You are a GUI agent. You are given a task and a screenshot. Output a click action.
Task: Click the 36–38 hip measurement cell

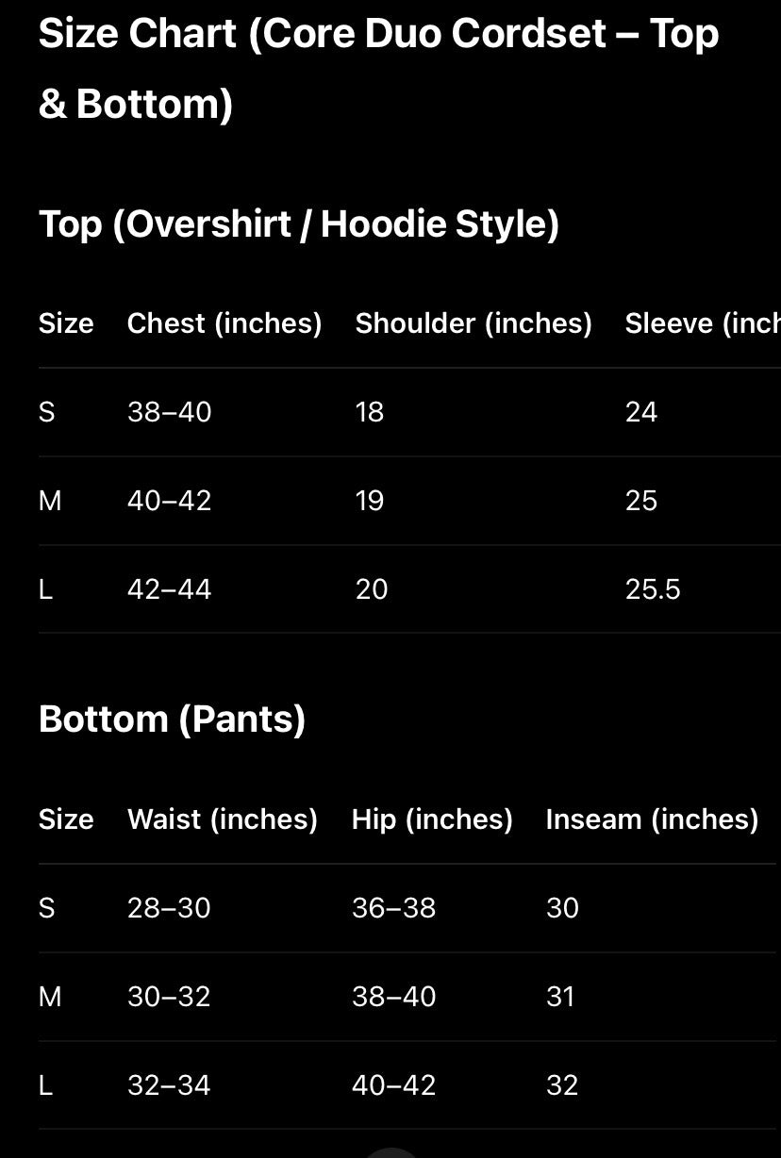pos(393,908)
